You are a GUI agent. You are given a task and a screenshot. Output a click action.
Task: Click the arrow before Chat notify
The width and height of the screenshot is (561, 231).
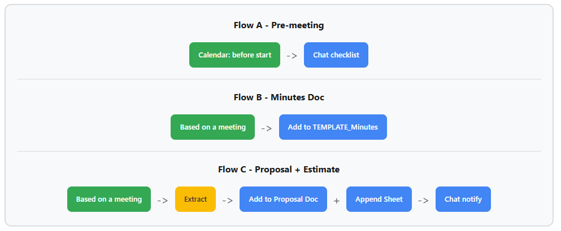click(x=423, y=200)
